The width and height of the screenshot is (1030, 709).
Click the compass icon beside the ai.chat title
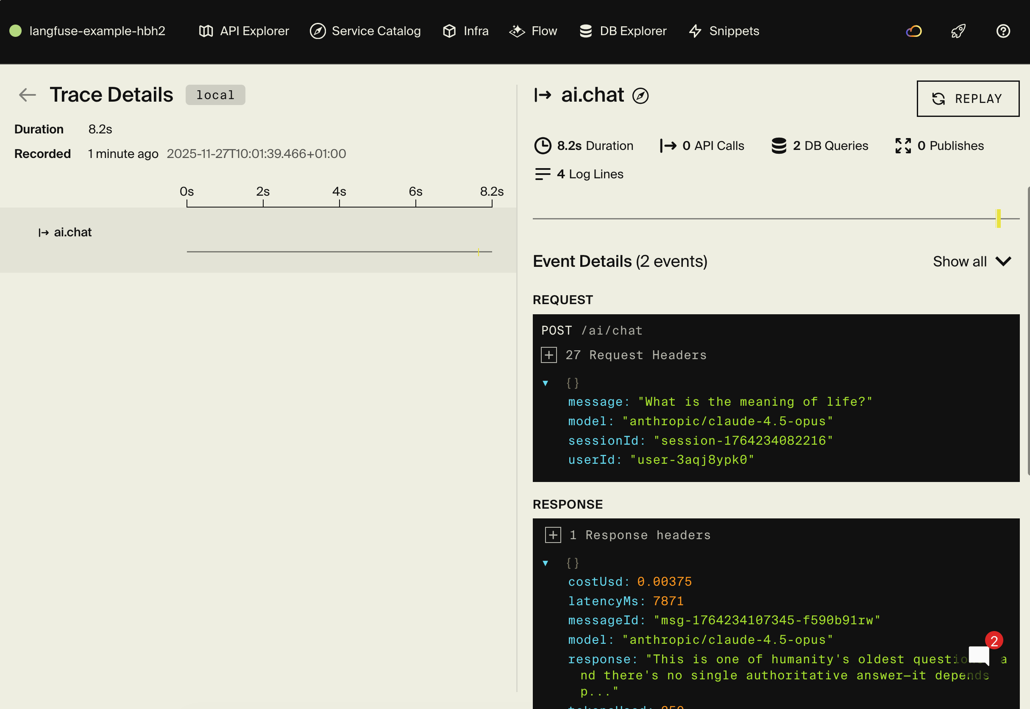pyautogui.click(x=640, y=95)
